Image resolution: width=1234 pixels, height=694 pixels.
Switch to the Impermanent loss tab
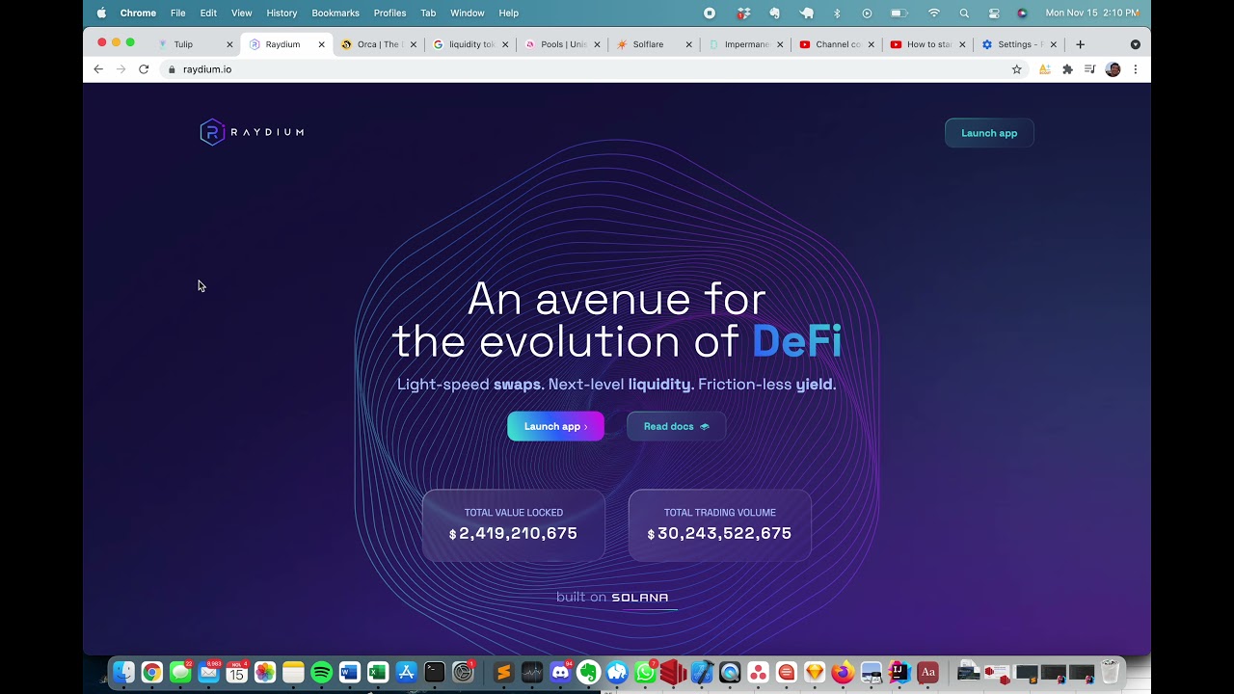click(x=745, y=44)
